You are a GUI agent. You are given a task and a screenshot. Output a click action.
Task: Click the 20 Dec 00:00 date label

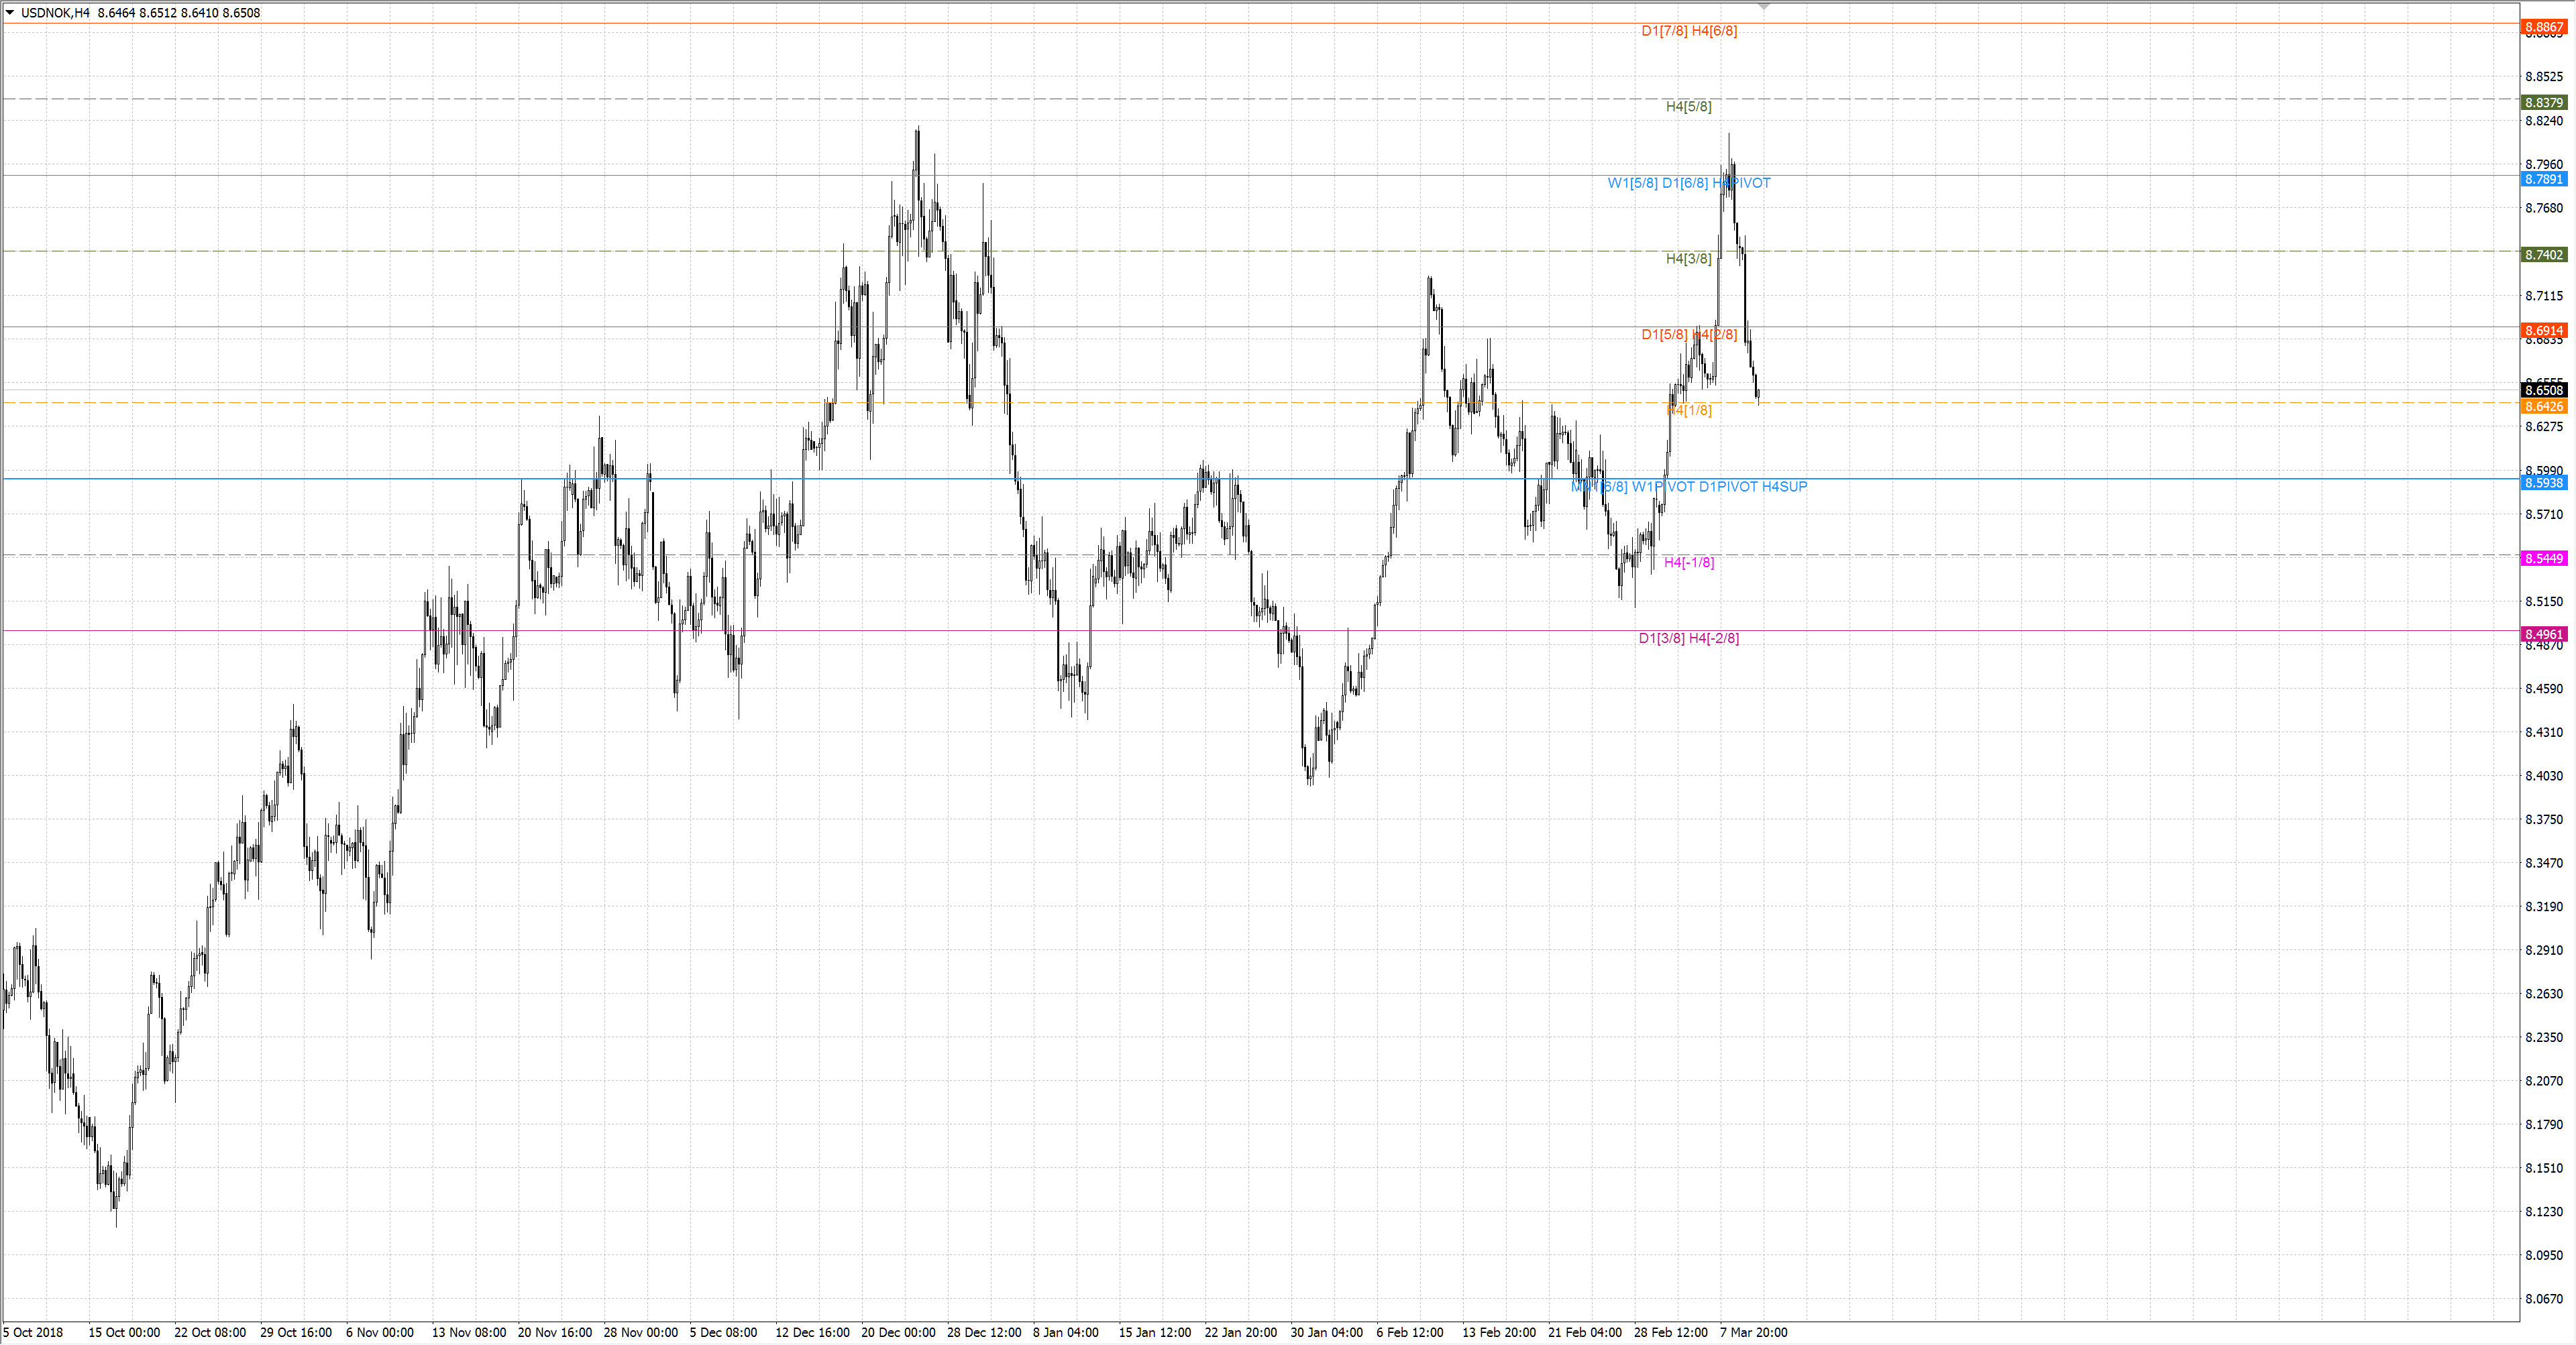(898, 1332)
